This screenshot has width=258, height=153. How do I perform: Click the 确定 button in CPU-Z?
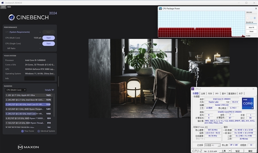[250, 151]
